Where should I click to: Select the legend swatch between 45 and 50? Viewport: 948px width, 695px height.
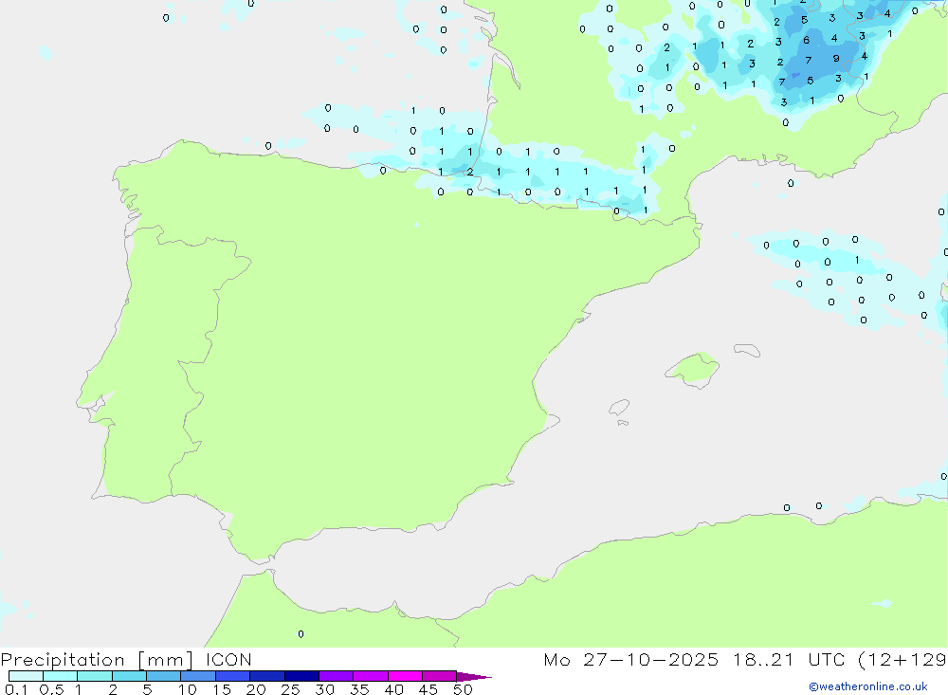coord(440,676)
